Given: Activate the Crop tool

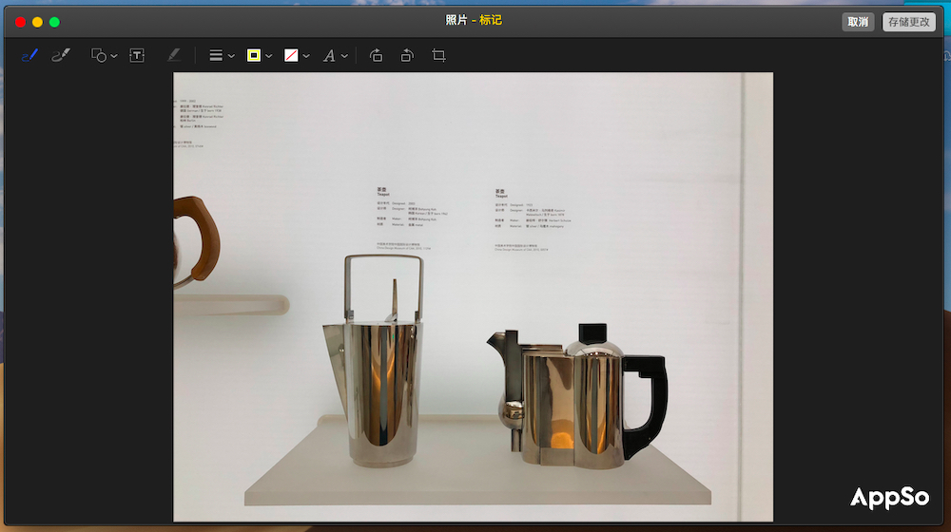Looking at the screenshot, I should (438, 56).
